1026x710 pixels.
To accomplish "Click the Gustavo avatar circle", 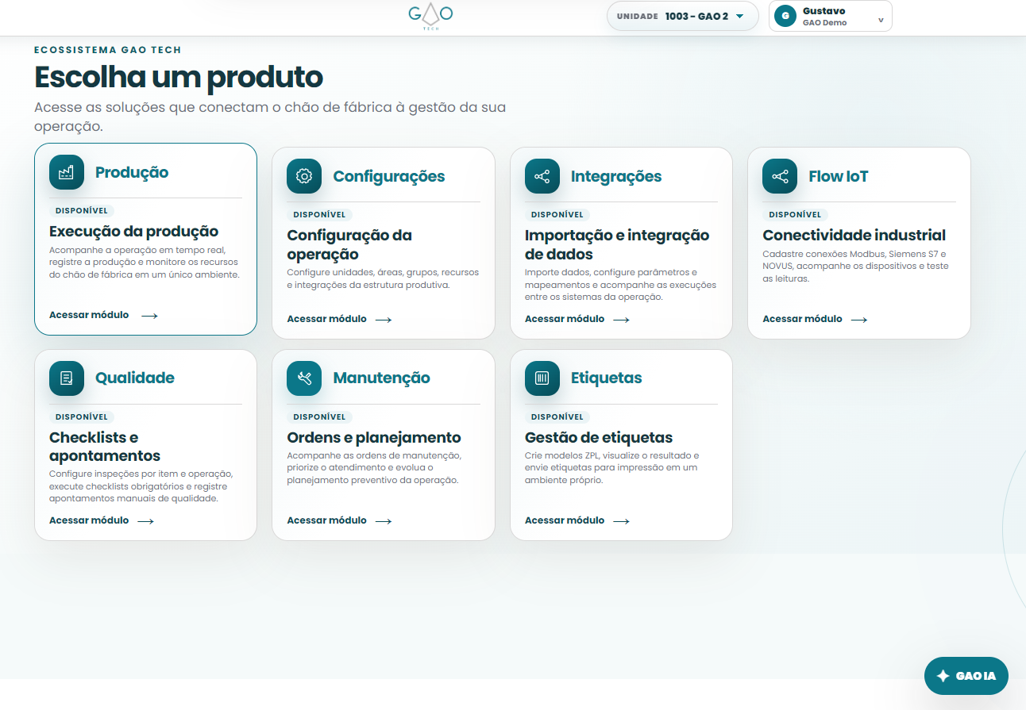I will (785, 16).
